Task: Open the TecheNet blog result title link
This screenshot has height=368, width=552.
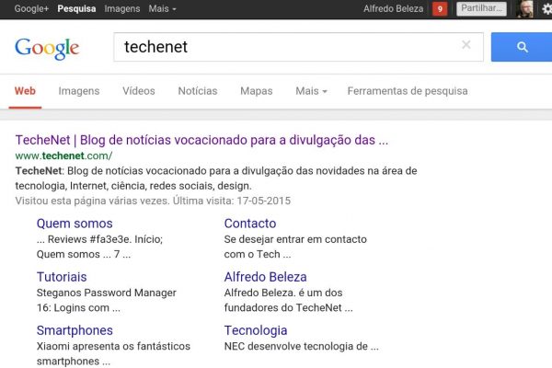Action: tap(201, 141)
